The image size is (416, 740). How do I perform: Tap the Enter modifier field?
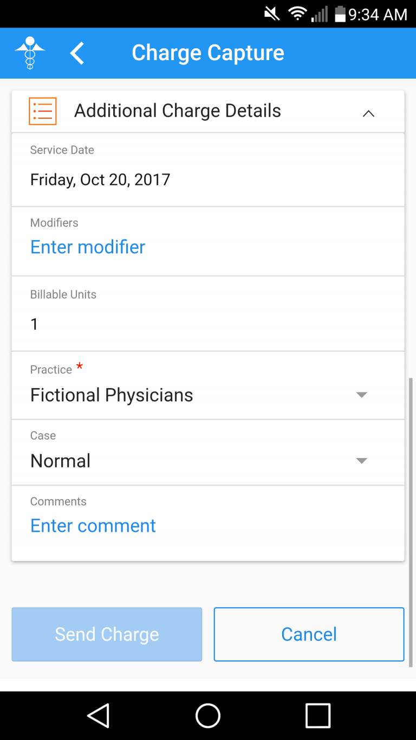coord(88,247)
